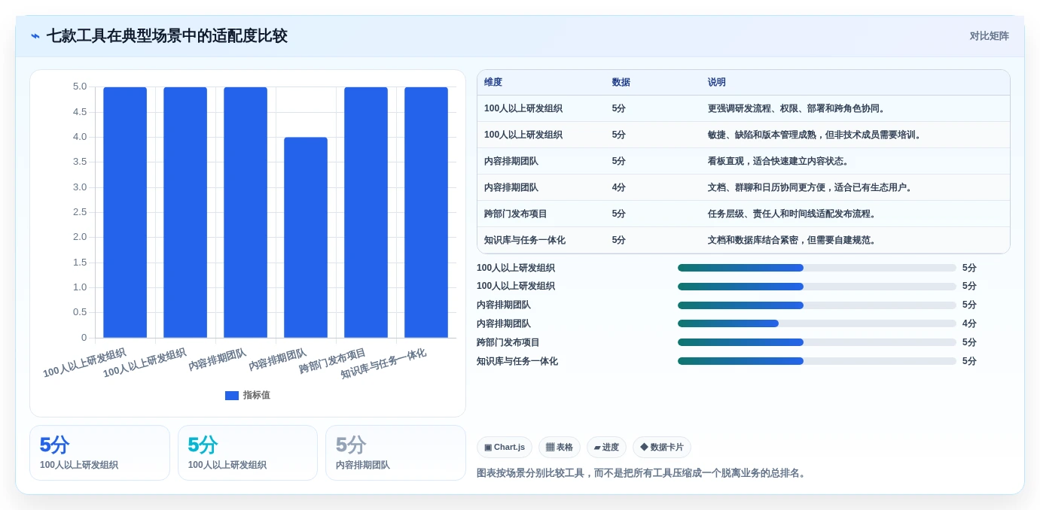This screenshot has height=510, width=1040.
Task: Click the 知识库与任务一体化 x-axis label
Action: click(383, 363)
